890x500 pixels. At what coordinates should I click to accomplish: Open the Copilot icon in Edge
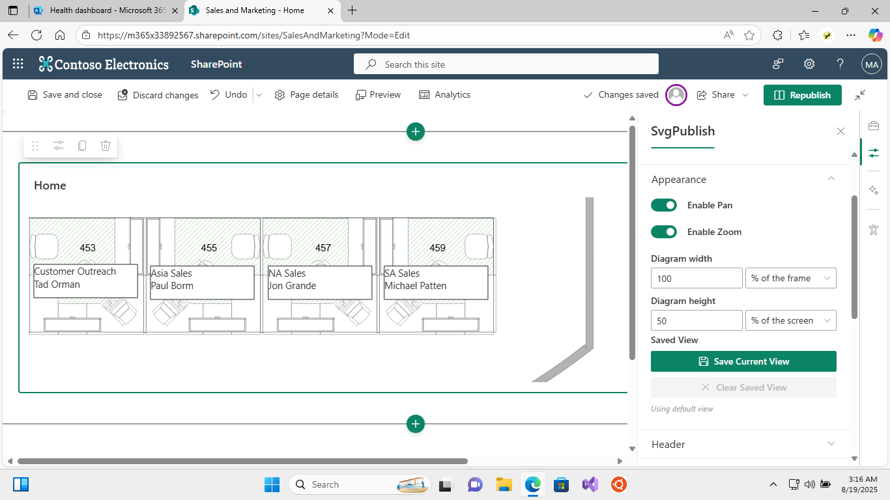pyautogui.click(x=875, y=35)
